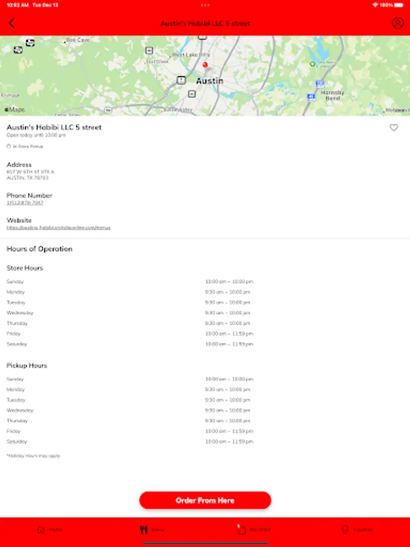Image resolution: width=410 pixels, height=547 pixels.
Task: Tap Friday's time range under Store Hours
Action: [229, 334]
